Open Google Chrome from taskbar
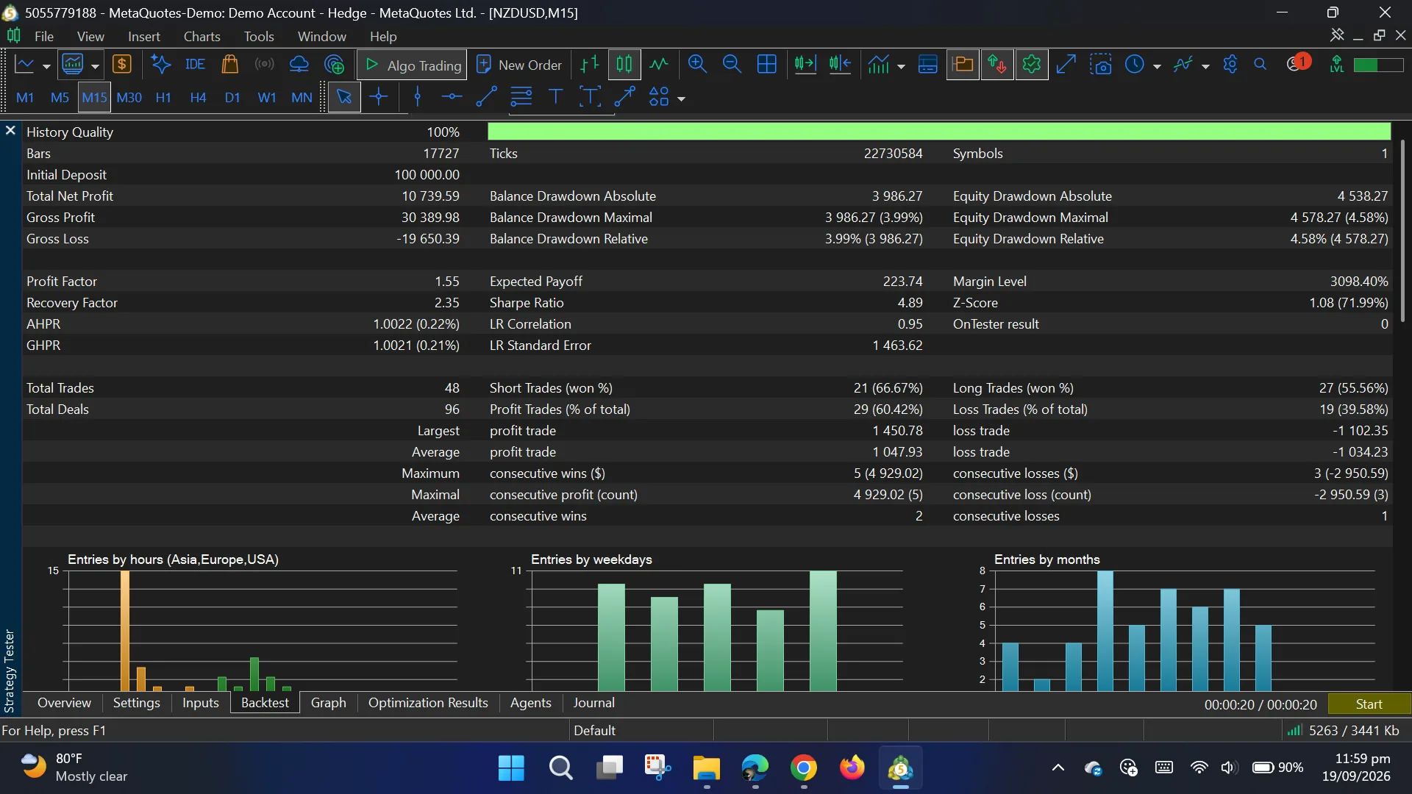Image resolution: width=1412 pixels, height=794 pixels. [x=803, y=768]
